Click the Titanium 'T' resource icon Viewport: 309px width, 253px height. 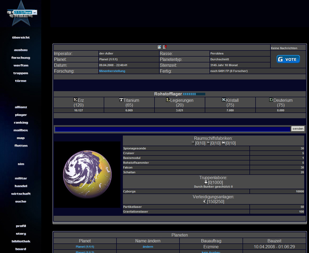[x=121, y=100]
